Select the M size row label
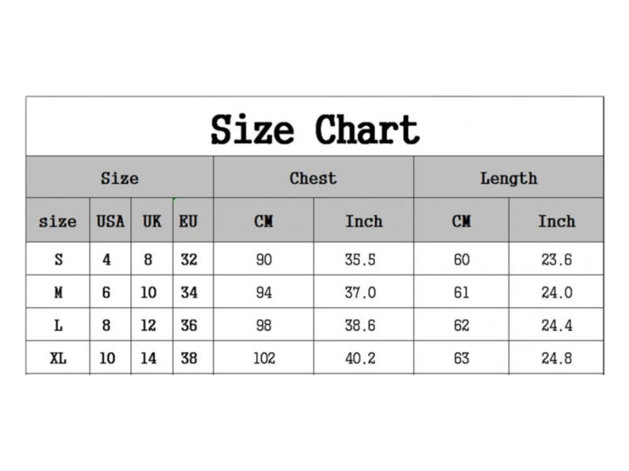The width and height of the screenshot is (629, 471). point(58,292)
